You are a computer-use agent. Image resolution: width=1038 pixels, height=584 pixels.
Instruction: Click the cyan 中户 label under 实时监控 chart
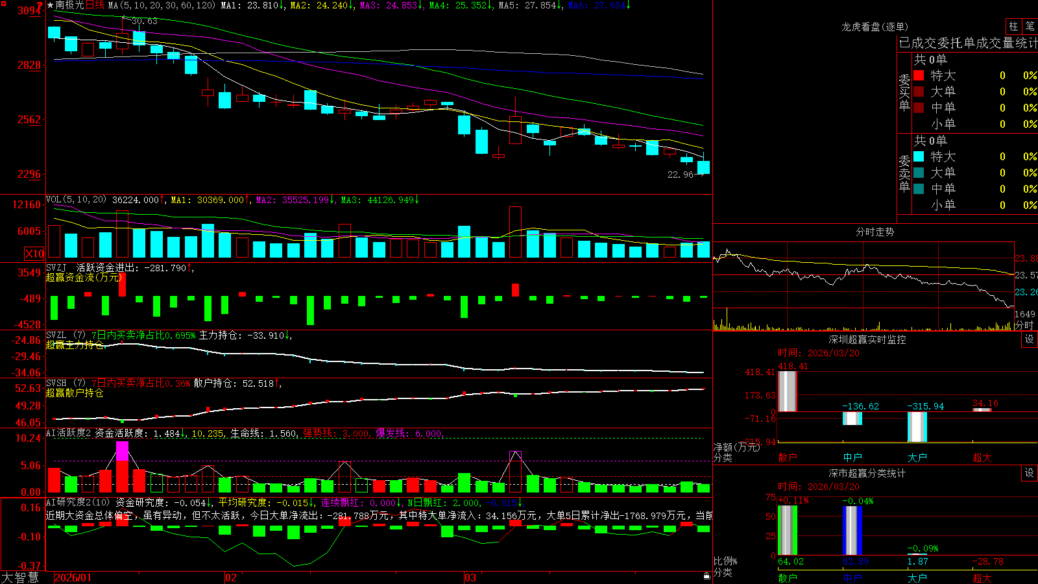[852, 457]
